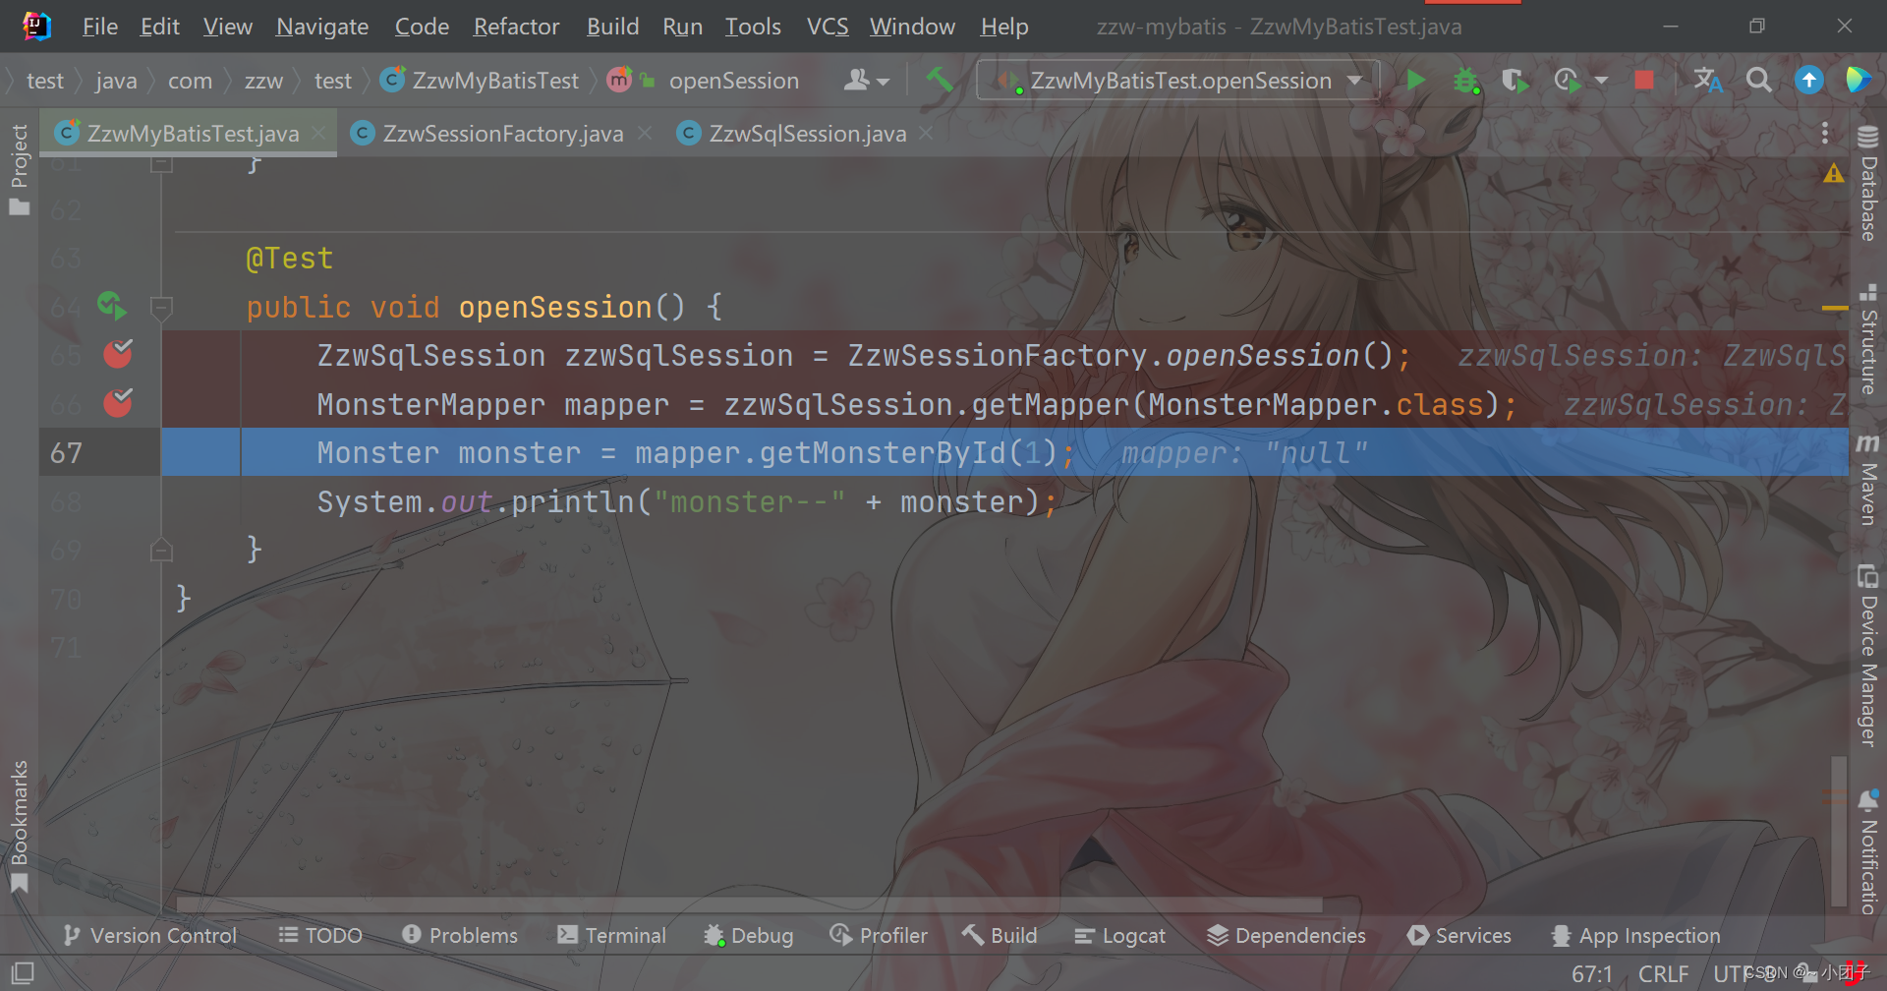
Task: Expand the profiler options dropdown arrow
Action: pyautogui.click(x=1601, y=80)
